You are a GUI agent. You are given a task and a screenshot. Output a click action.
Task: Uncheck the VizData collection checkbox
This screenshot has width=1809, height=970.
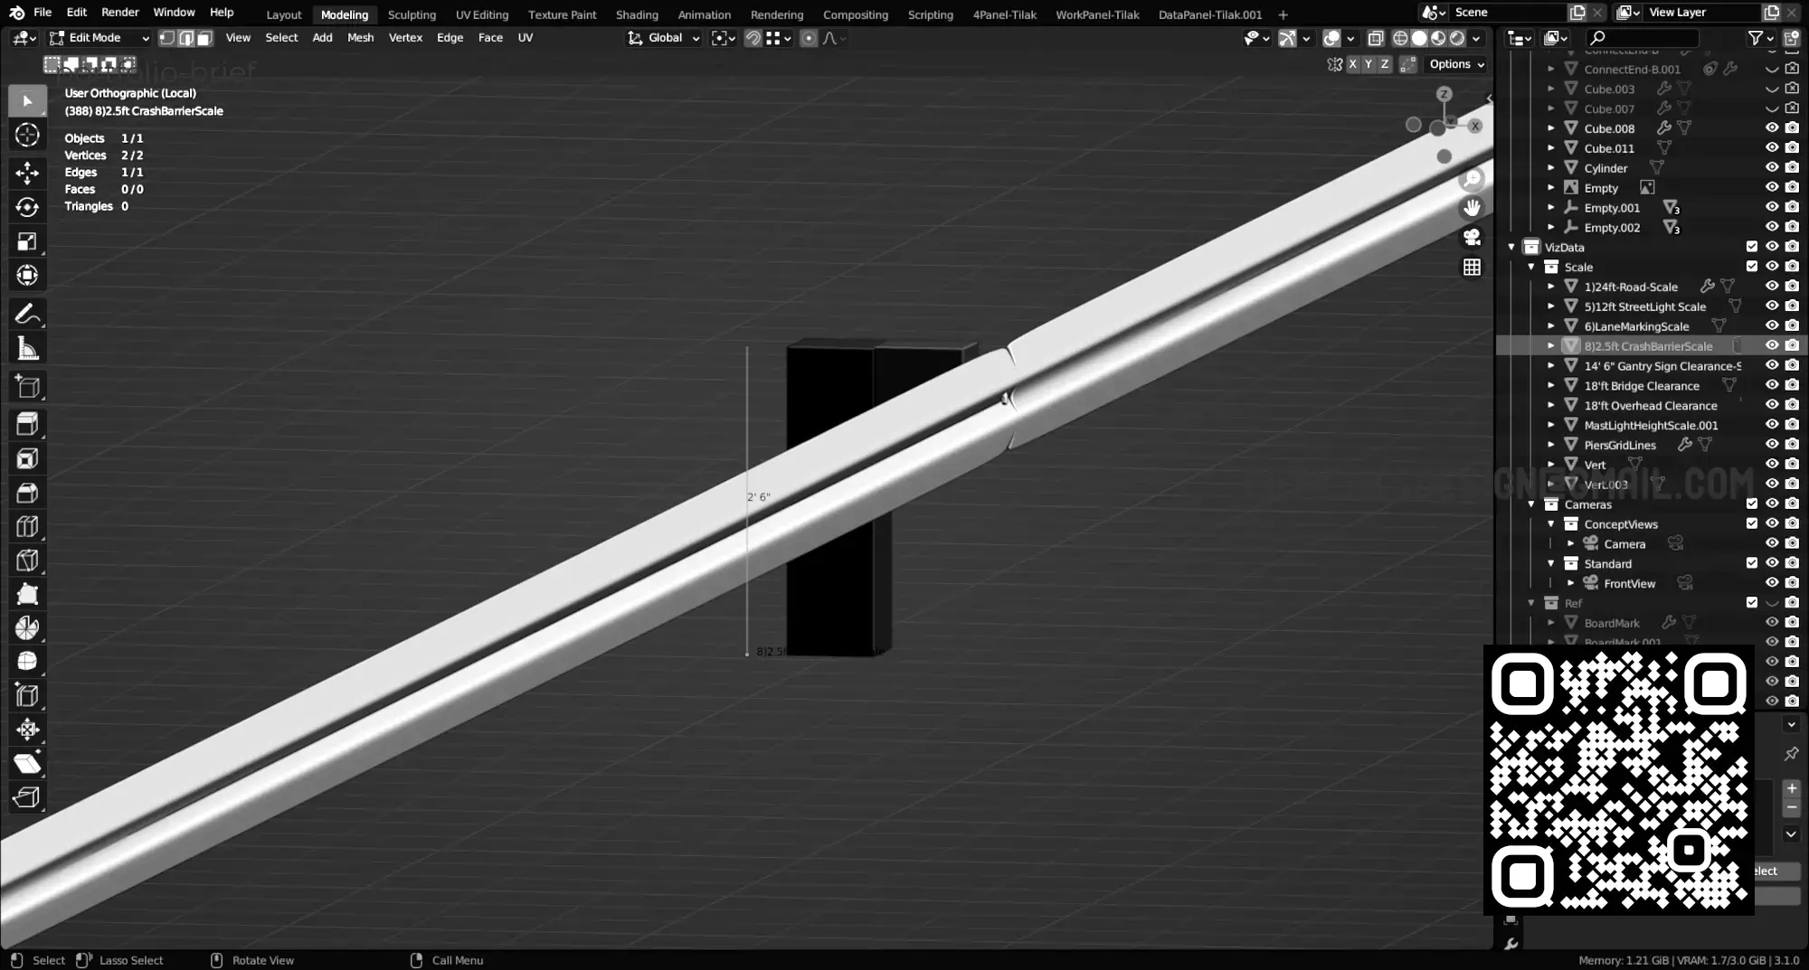[1751, 247]
